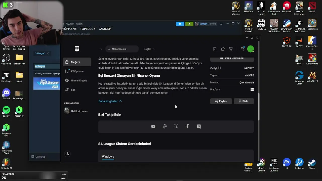Open Dota 2 desktop shortcut
The image size is (322, 181).
312,7
